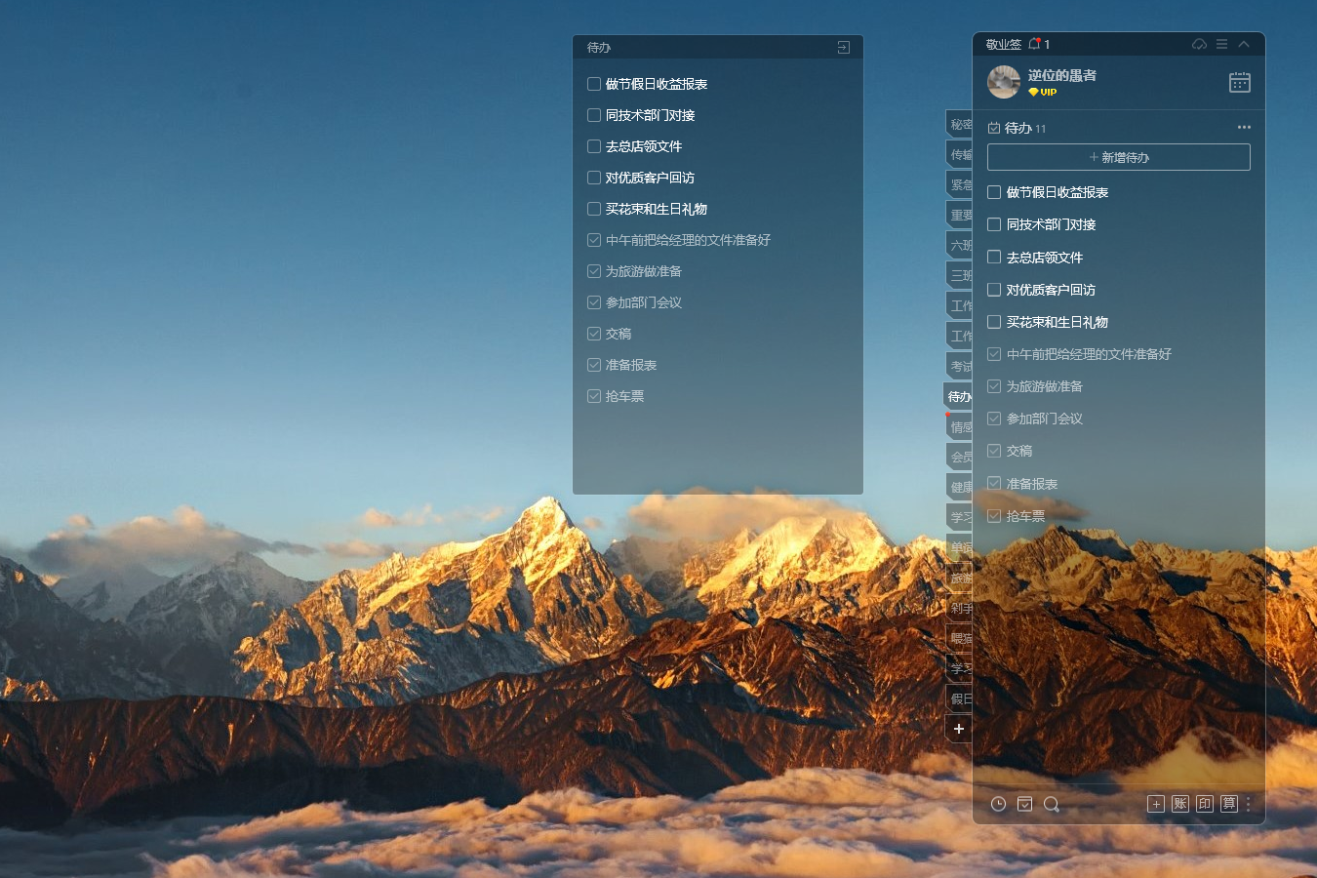Image resolution: width=1317 pixels, height=878 pixels.
Task: Click the 新增待办 button
Action: pos(1119,157)
